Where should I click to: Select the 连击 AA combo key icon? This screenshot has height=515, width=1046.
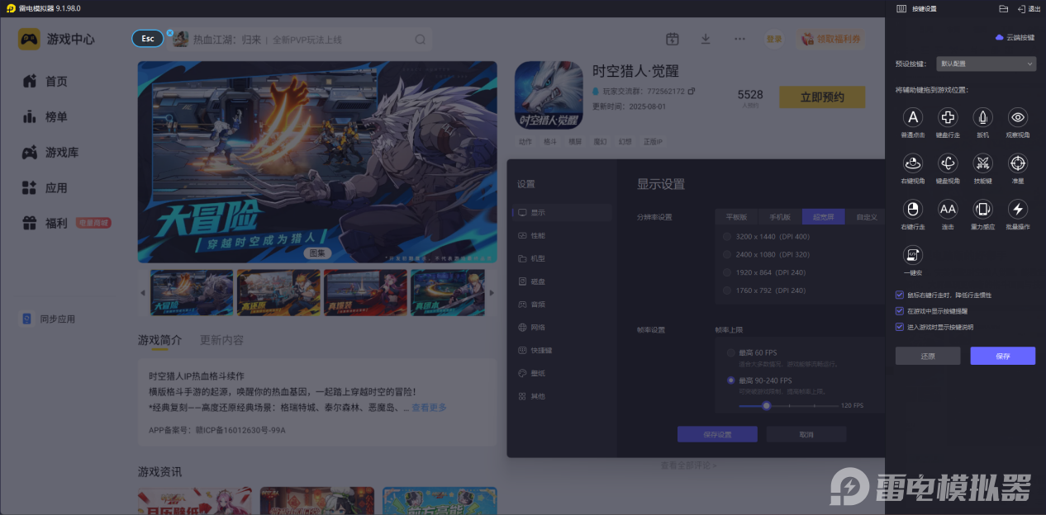coord(948,209)
